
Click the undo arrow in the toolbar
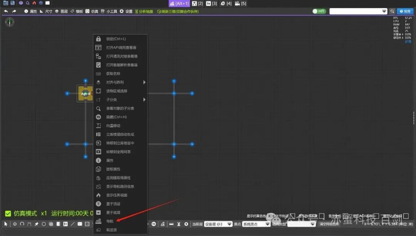(6, 11)
